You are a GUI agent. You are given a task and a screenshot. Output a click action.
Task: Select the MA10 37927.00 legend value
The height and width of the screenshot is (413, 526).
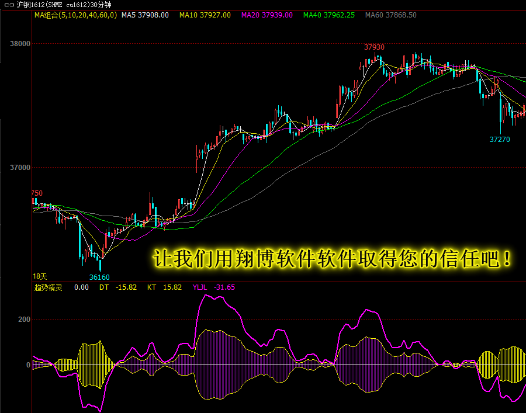(205, 15)
